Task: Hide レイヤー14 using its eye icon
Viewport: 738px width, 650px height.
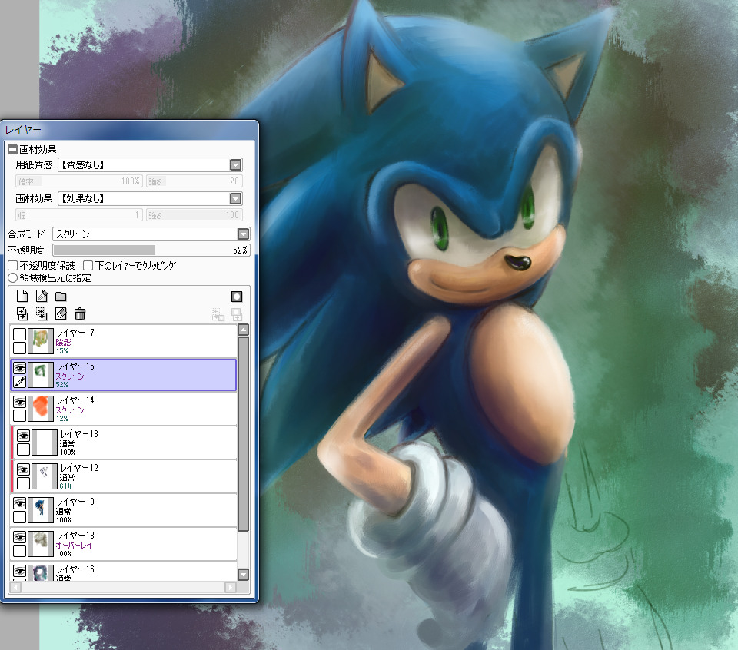Action: [x=19, y=402]
